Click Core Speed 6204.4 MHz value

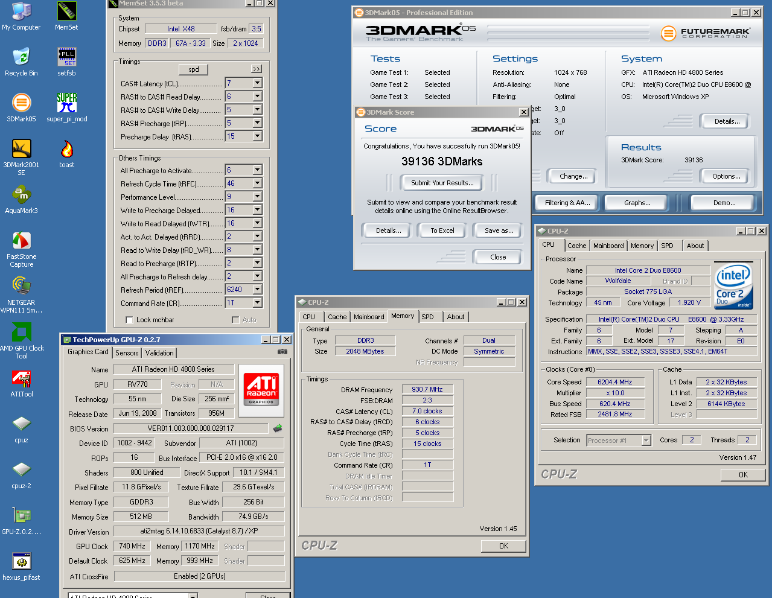pyautogui.click(x=614, y=382)
